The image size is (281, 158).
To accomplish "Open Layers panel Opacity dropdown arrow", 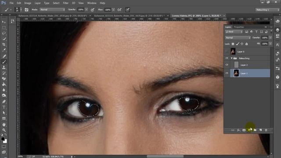I will coord(270,38).
